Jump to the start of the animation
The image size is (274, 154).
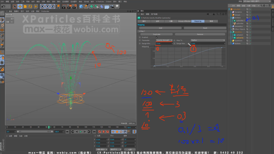tap(67, 132)
